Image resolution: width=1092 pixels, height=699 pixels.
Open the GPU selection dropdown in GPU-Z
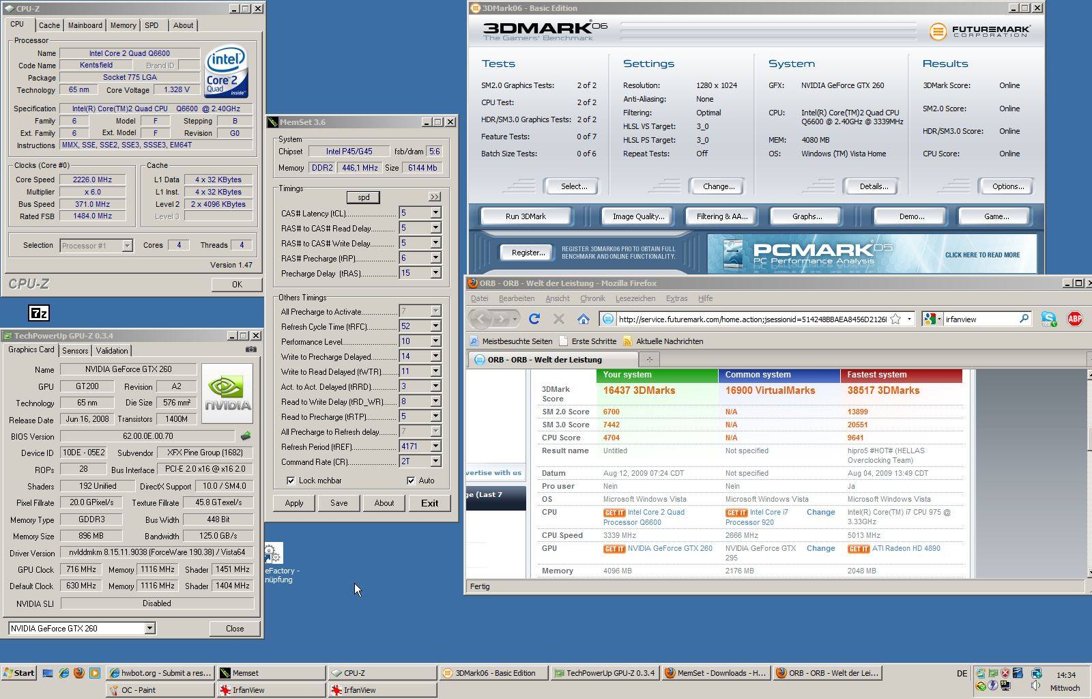(149, 629)
